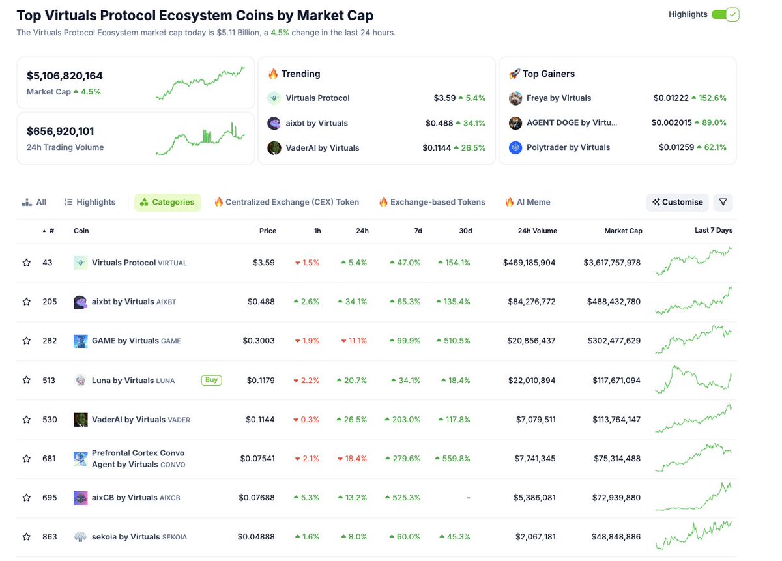782x561 pixels.
Task: Sort table by 30d column header
Action: tap(465, 231)
